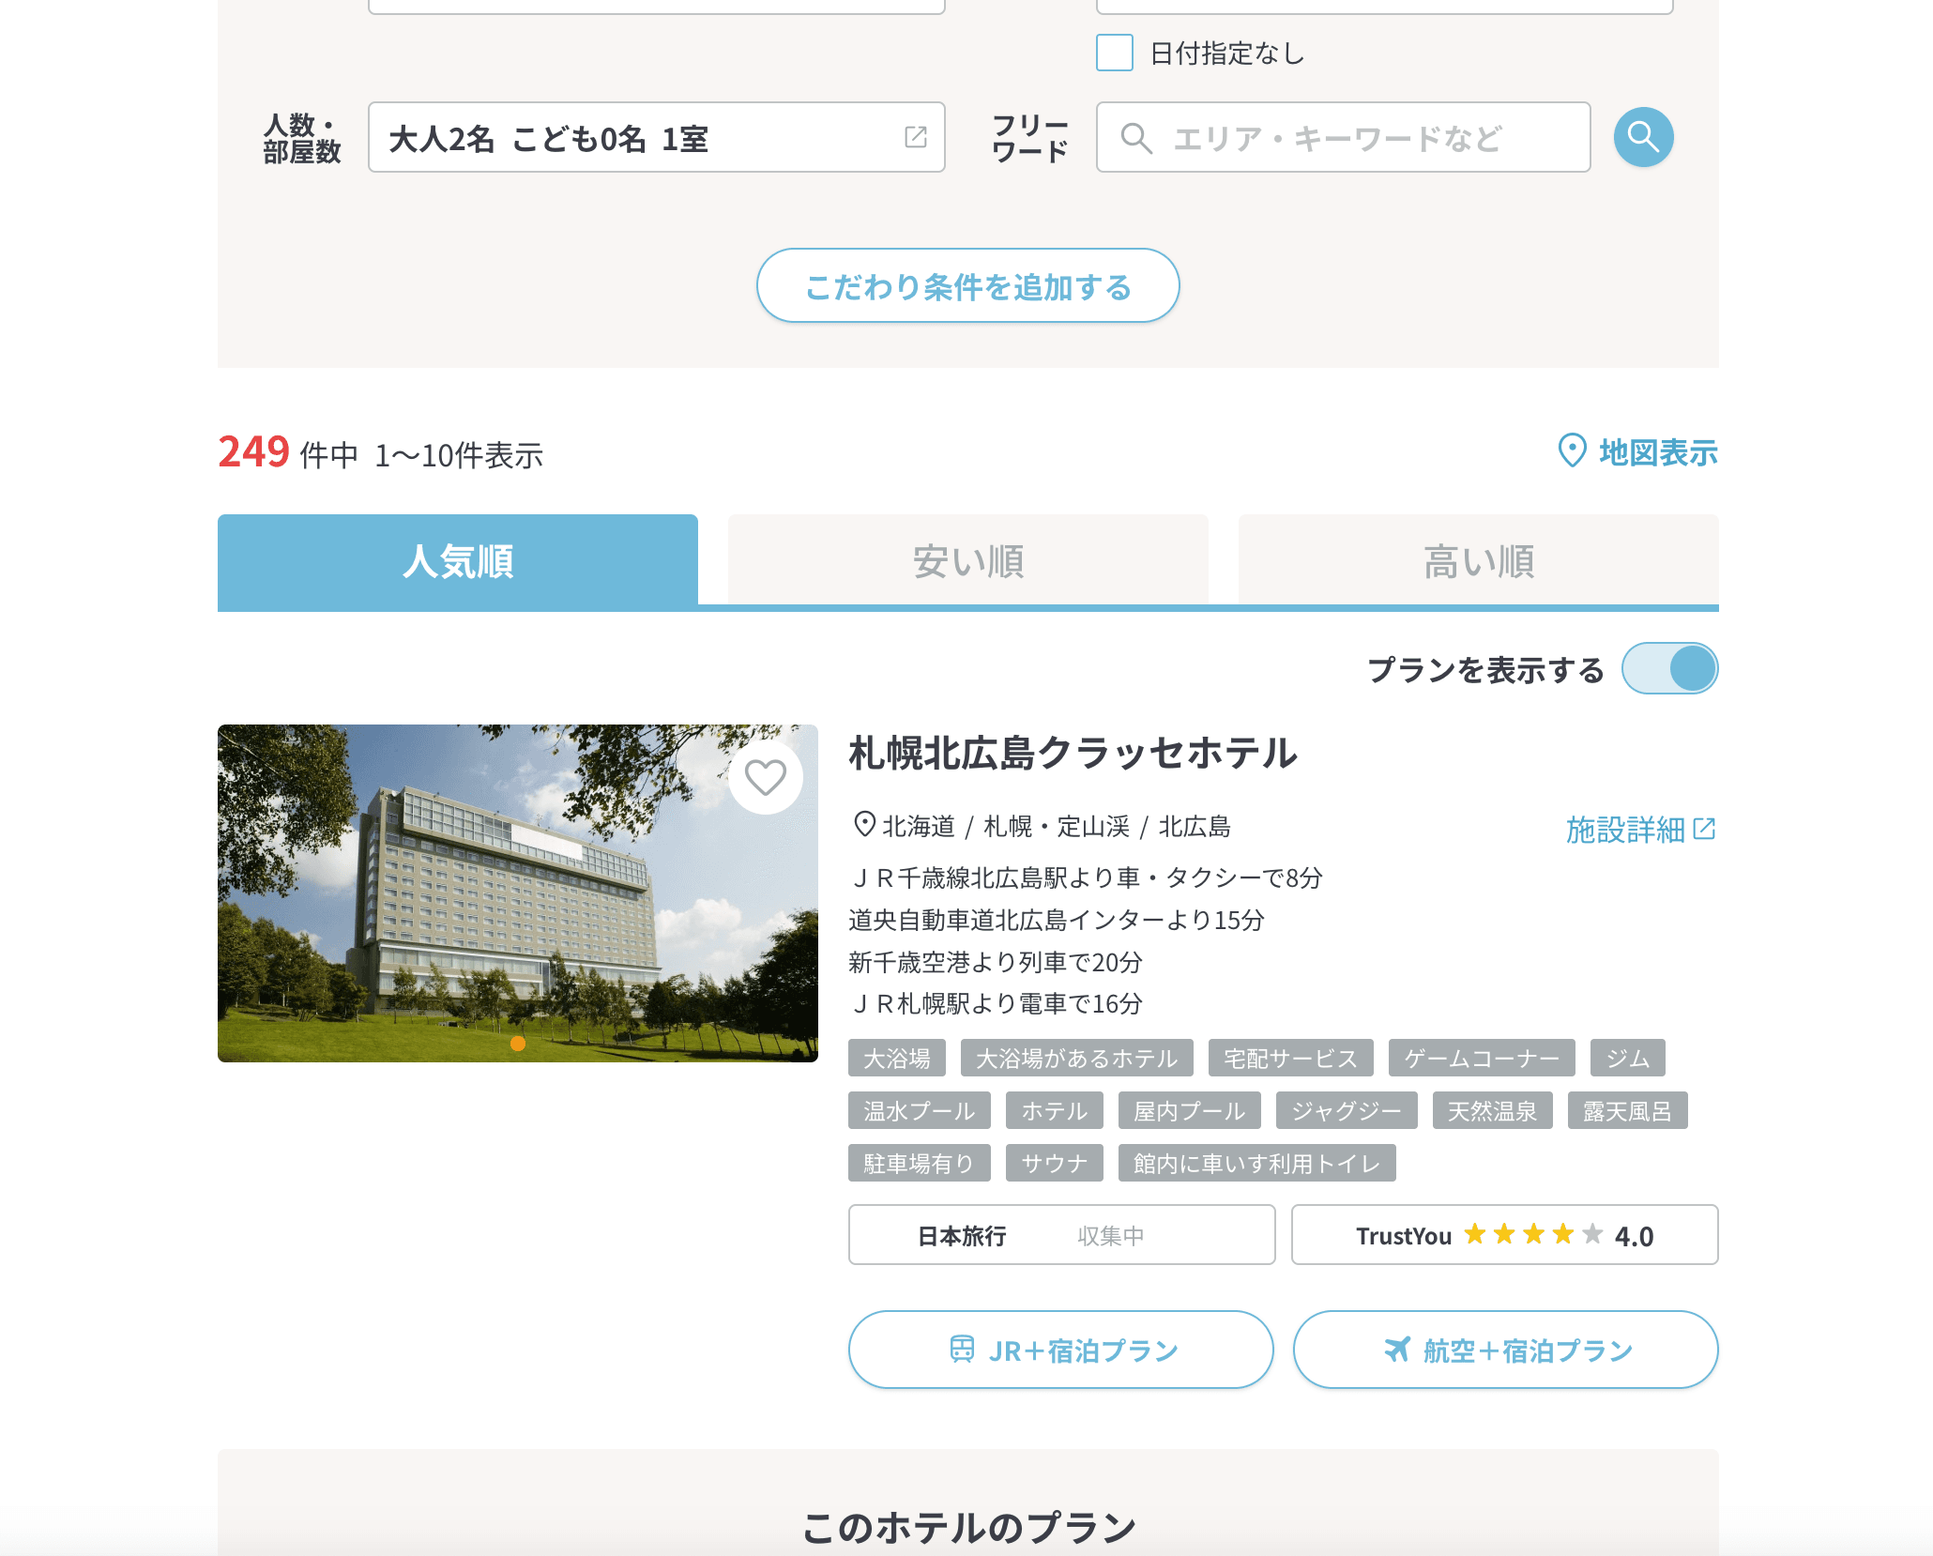Image resolution: width=1933 pixels, height=1556 pixels.
Task: Click the TrustYou 4.0 star rating box
Action: [1504, 1235]
